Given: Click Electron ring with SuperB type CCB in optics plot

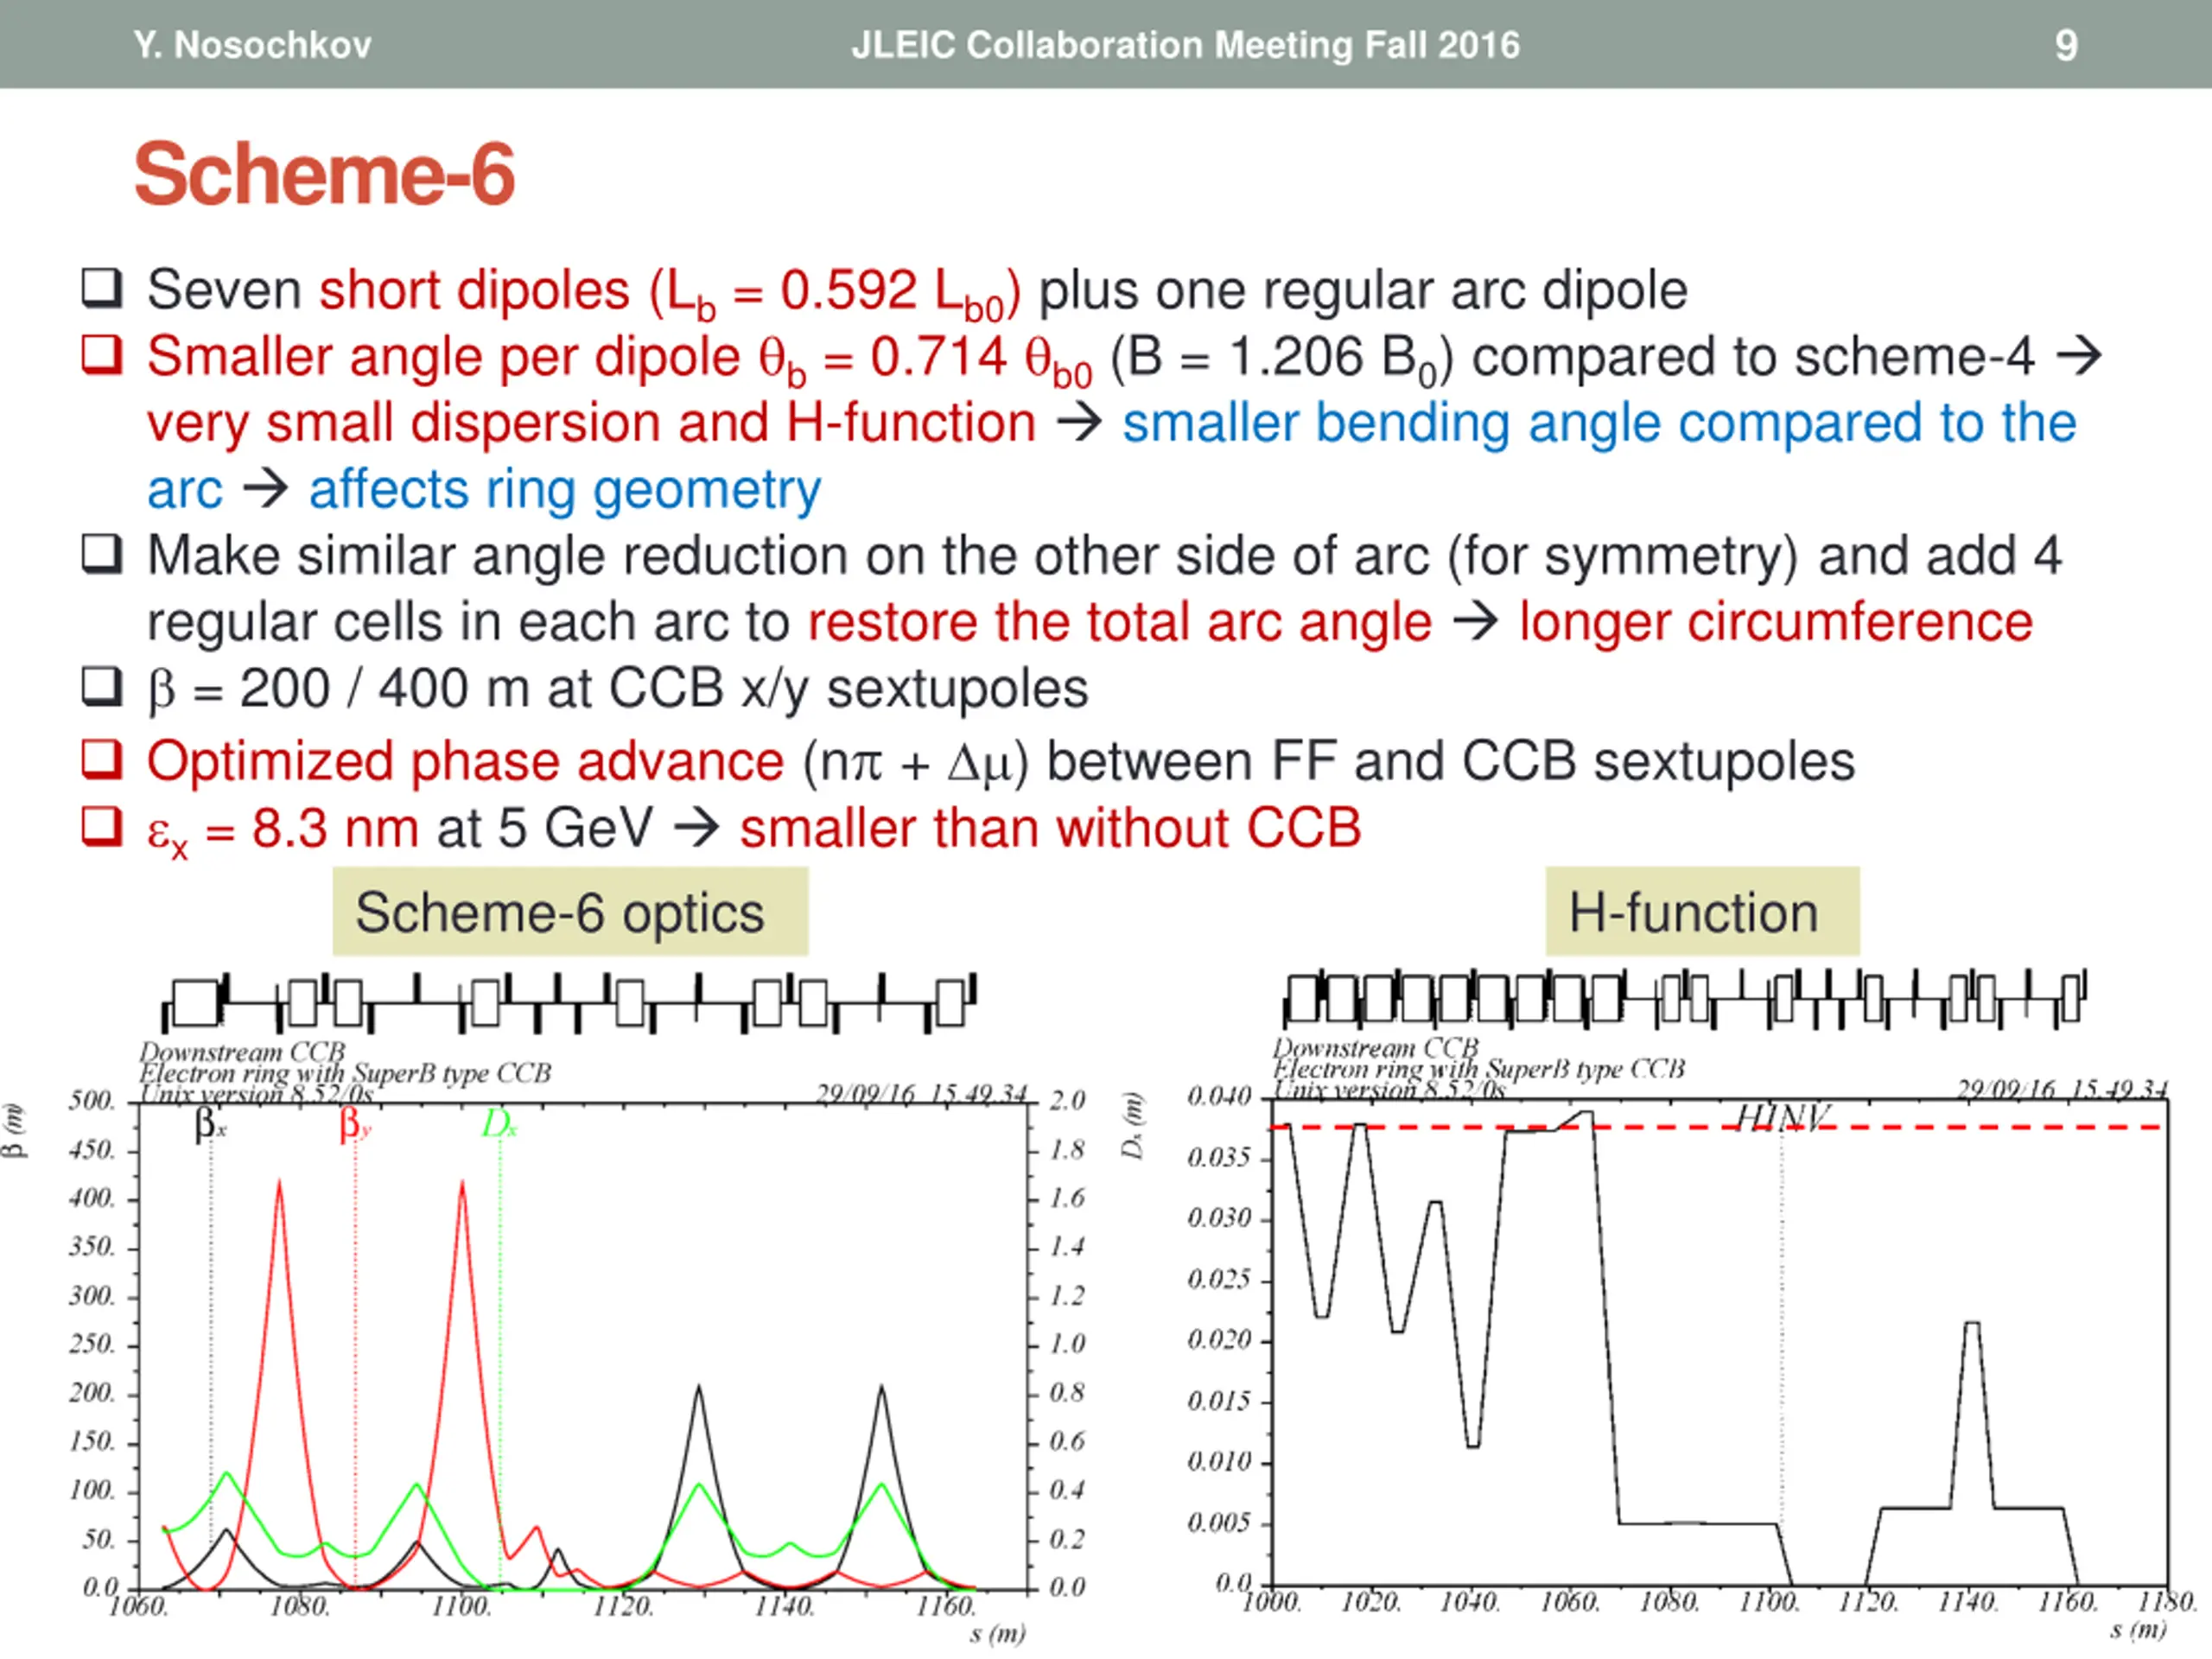Looking at the screenshot, I should click(345, 1073).
